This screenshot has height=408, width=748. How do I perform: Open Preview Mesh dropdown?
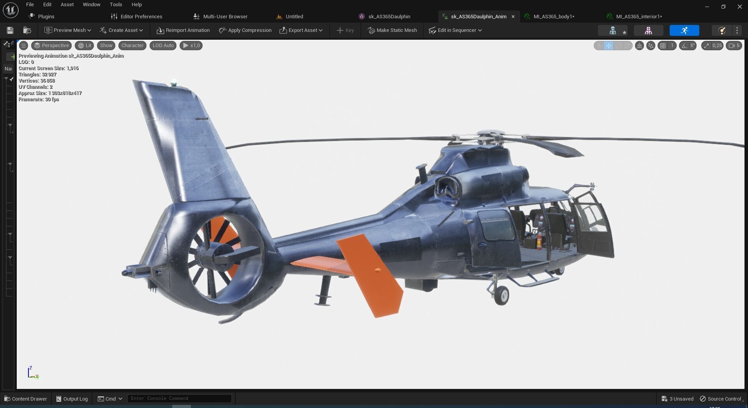68,30
